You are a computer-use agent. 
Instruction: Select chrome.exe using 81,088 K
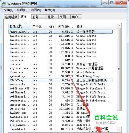point(61,56)
